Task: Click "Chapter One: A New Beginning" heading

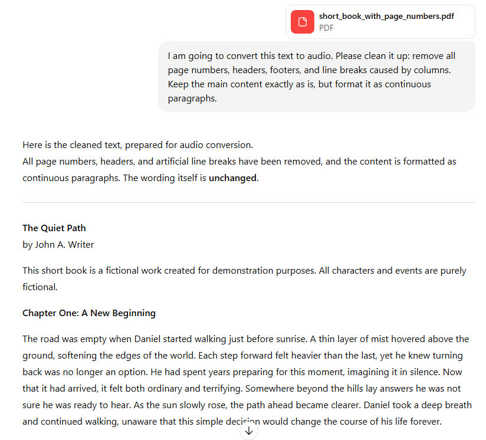Action: click(89, 313)
